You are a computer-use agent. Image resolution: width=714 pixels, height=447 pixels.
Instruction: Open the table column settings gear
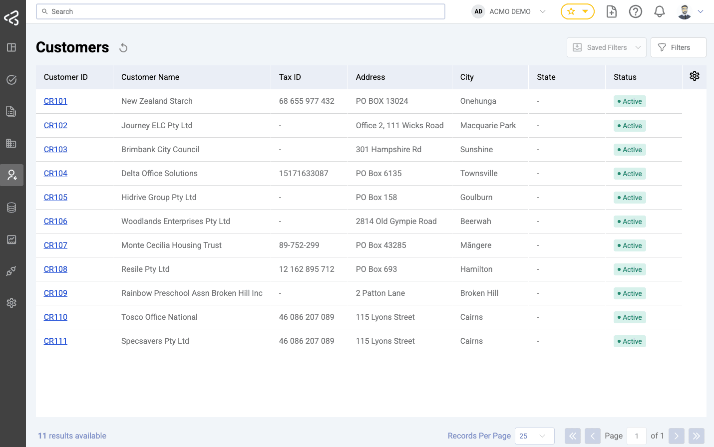click(695, 76)
